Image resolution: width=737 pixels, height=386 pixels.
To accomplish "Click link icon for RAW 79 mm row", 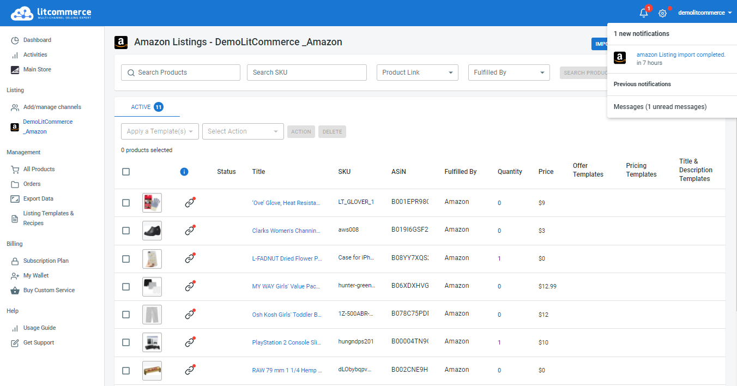I will coord(190,370).
